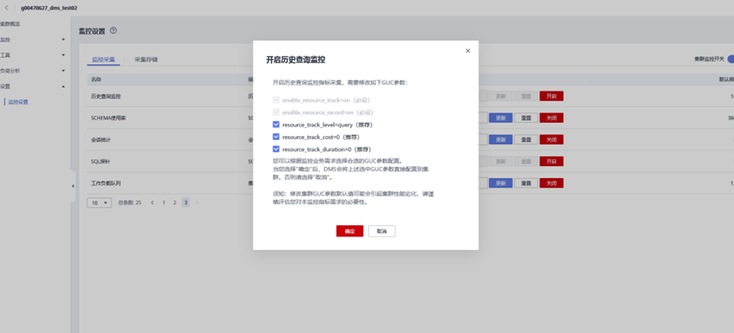Click the 总条数: 25 text
The height and width of the screenshot is (333, 734).
click(130, 203)
